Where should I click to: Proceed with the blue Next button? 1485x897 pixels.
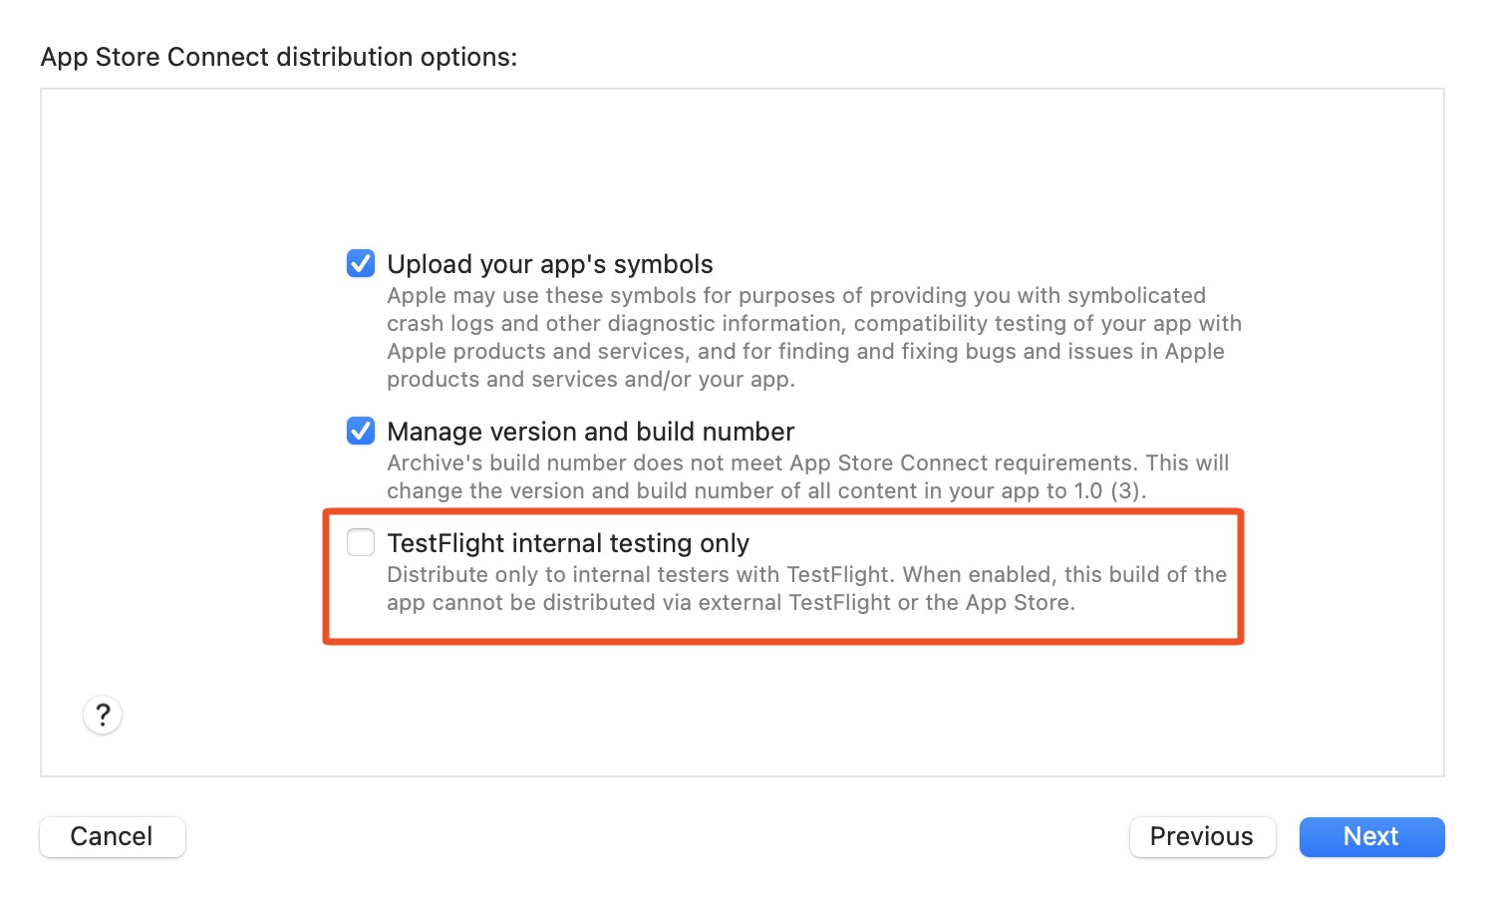point(1371,836)
